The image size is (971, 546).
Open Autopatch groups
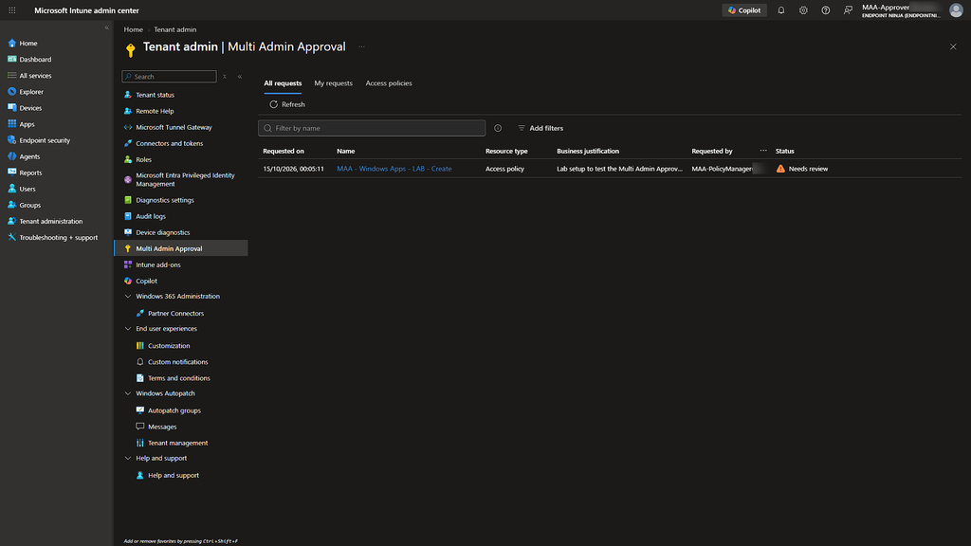174,410
